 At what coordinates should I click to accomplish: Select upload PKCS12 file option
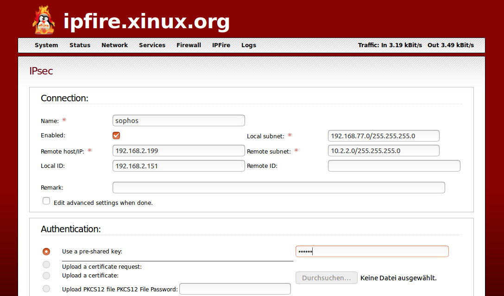[x=46, y=288]
